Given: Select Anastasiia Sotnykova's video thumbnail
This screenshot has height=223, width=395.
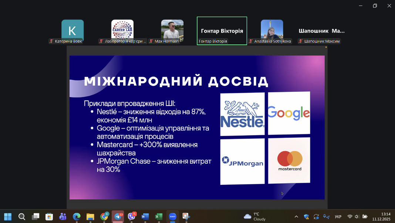Looking at the screenshot, I should [272, 31].
